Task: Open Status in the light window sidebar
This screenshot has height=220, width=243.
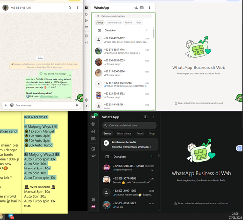Action: [x=87, y=14]
